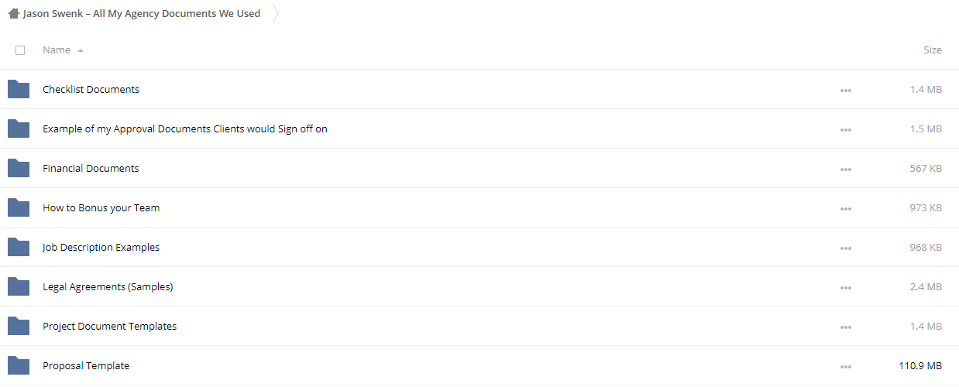Open the Project Document Templates folder
This screenshot has height=387, width=959.
click(x=109, y=327)
